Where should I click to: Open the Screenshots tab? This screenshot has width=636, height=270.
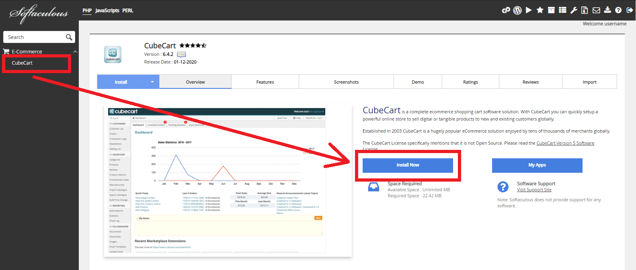[x=346, y=82]
